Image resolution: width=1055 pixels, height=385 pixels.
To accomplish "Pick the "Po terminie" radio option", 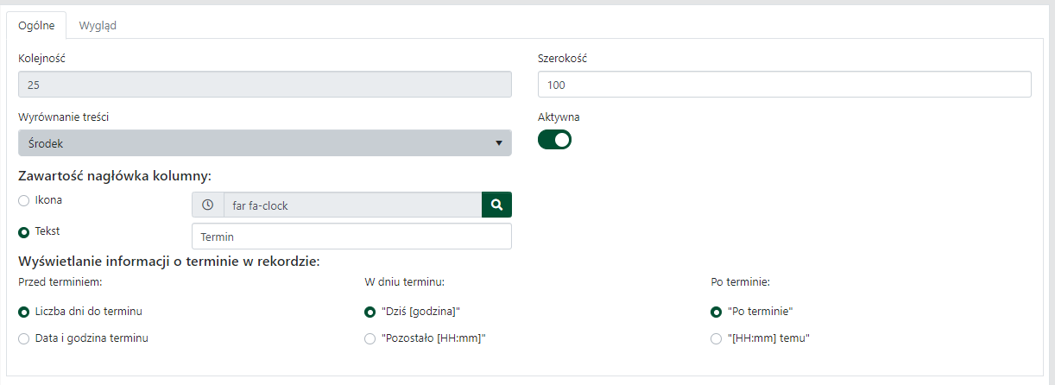I will coord(716,312).
